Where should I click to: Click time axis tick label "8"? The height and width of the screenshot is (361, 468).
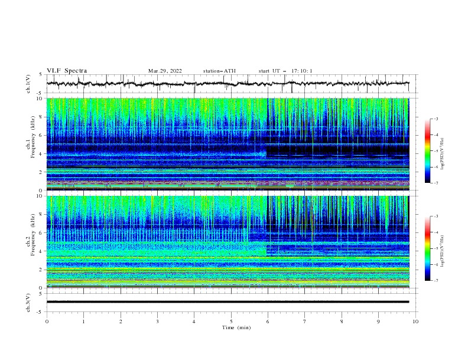342,321
